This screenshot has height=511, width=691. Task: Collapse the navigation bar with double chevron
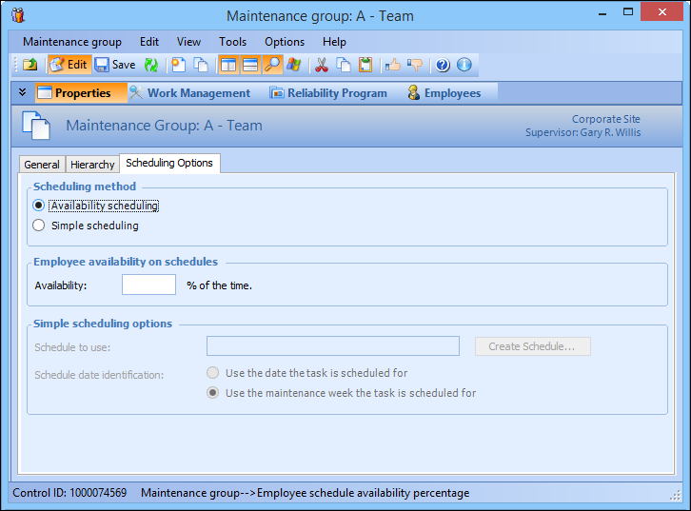coord(23,92)
